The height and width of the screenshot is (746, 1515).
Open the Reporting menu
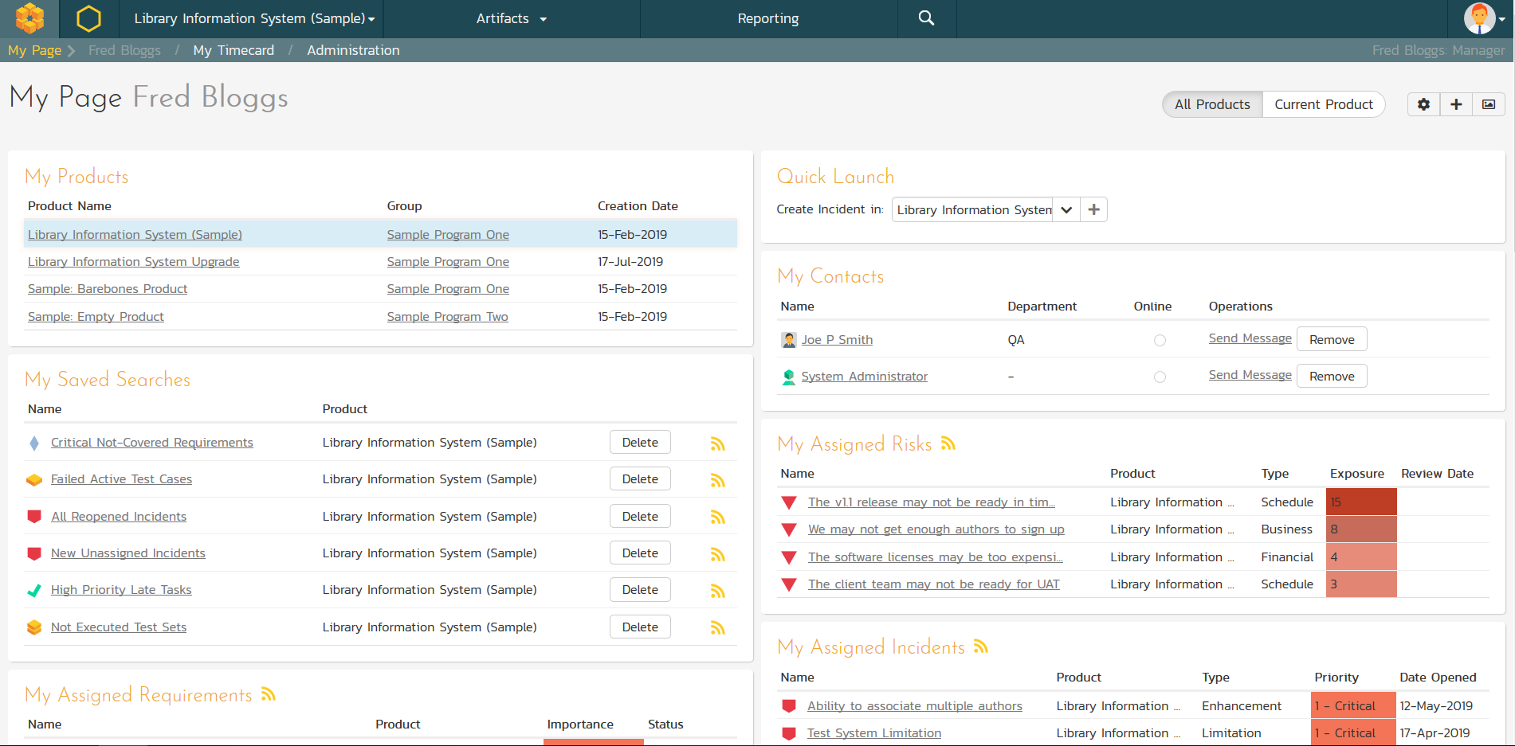click(767, 18)
